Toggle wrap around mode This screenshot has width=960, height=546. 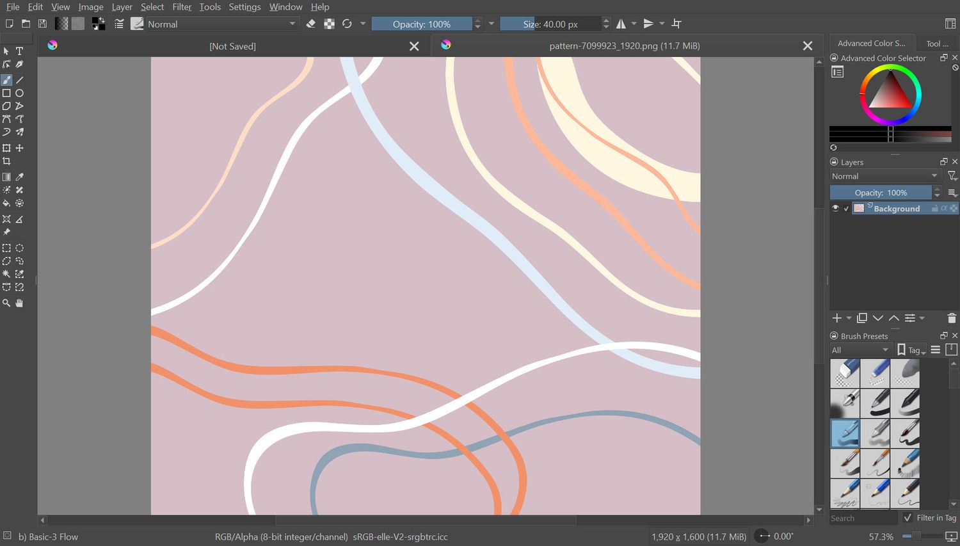pos(676,24)
